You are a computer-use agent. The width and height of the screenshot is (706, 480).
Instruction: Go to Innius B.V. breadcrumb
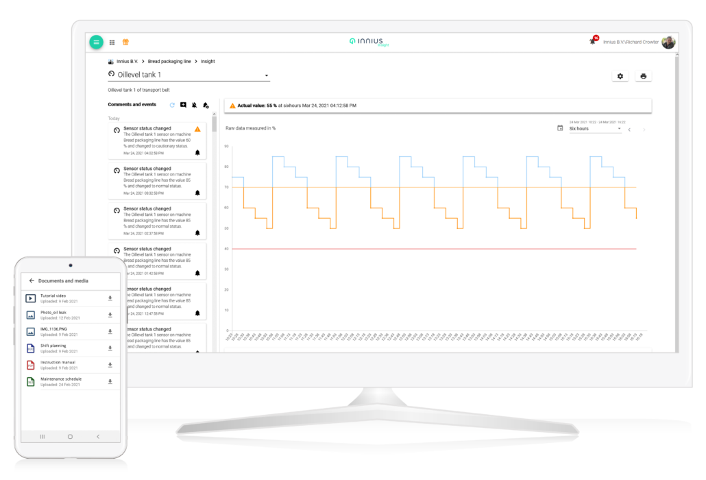pos(127,61)
